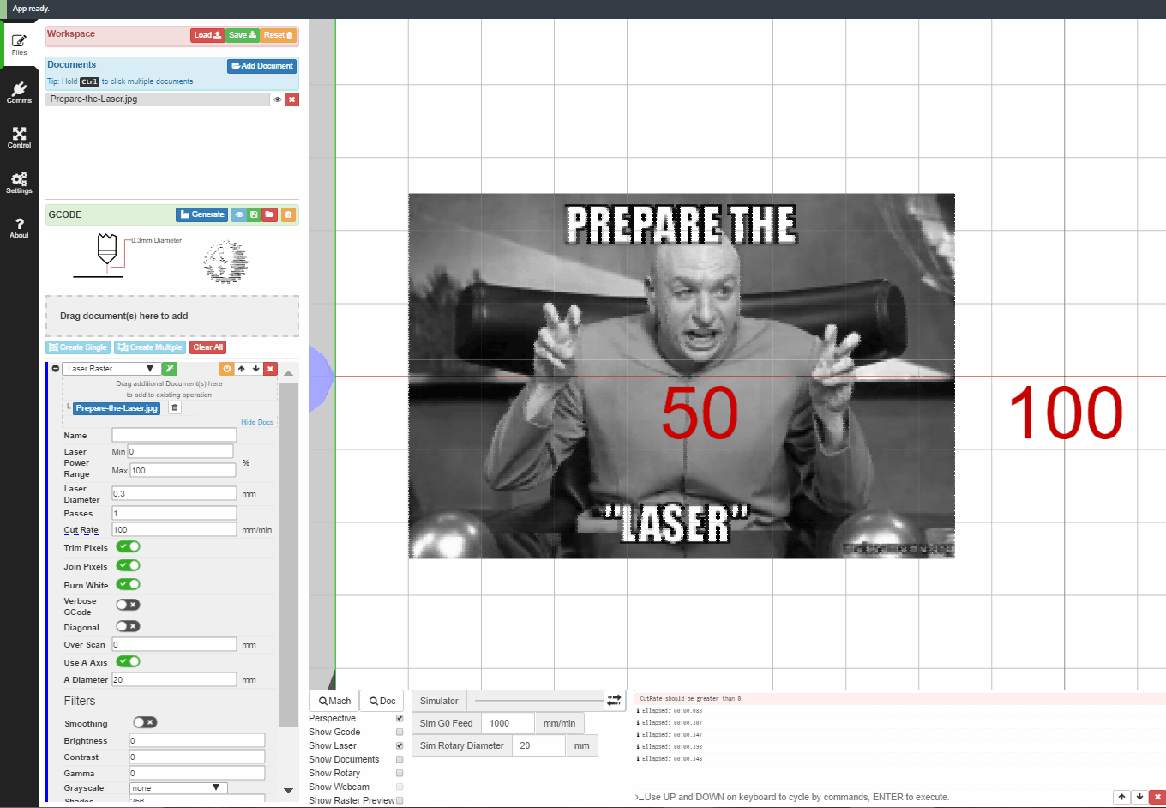
Task: Click console clear red X icon
Action: (1157, 797)
